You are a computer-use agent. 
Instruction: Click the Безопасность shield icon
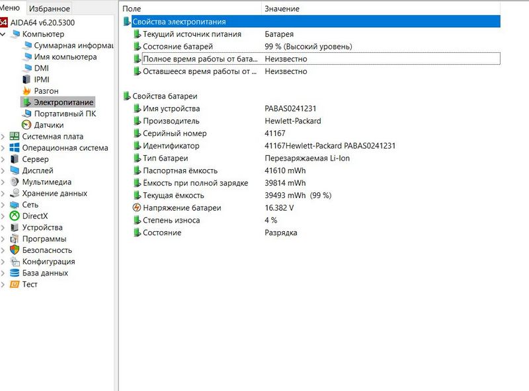(x=15, y=250)
